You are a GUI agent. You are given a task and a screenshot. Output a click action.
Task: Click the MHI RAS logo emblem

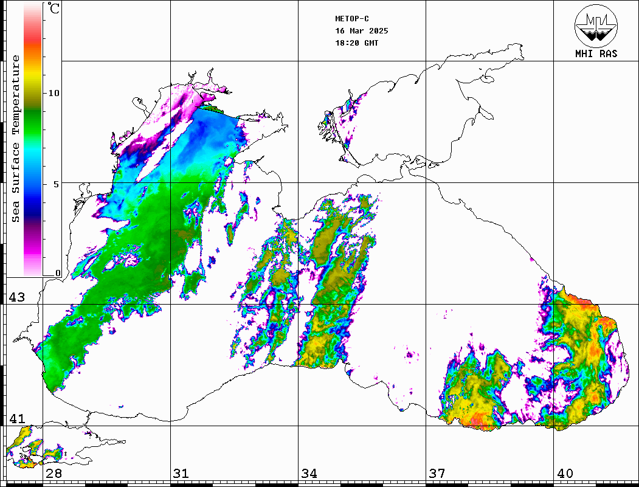coord(596,26)
